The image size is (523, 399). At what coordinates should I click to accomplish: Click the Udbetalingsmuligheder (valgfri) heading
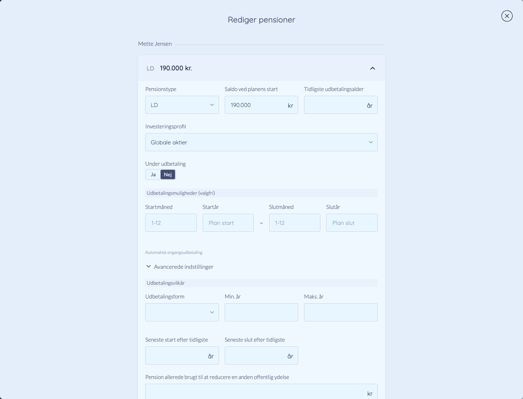click(x=181, y=193)
